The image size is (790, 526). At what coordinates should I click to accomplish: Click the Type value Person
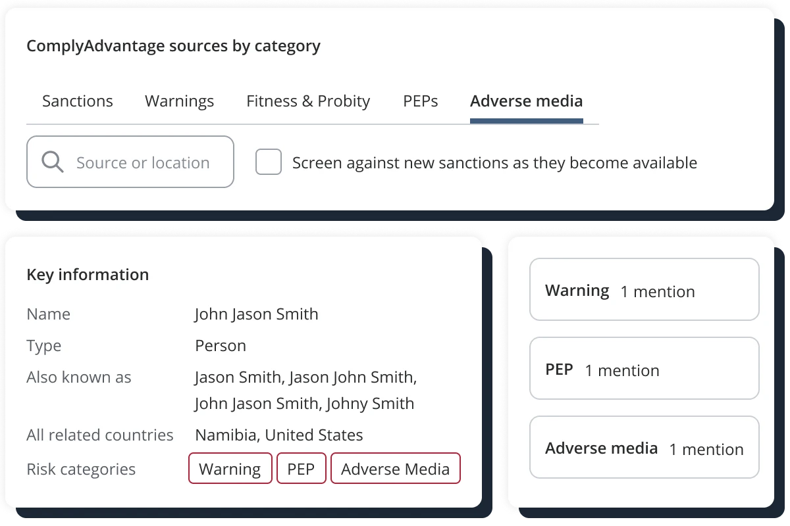click(221, 346)
